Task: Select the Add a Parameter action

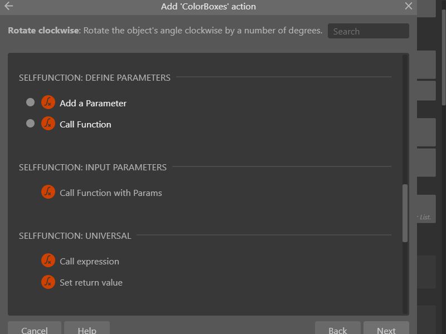Action: [93, 104]
